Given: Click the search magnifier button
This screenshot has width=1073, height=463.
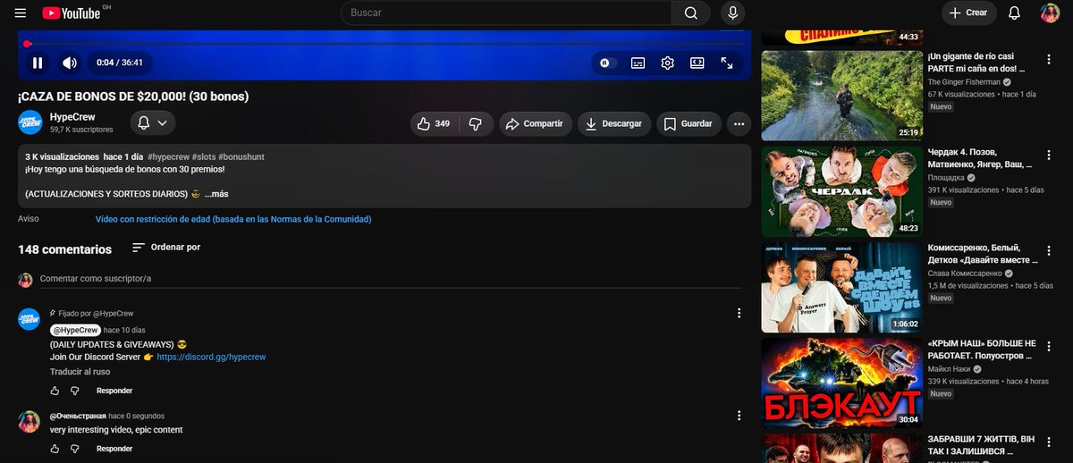Looking at the screenshot, I should click(x=691, y=13).
